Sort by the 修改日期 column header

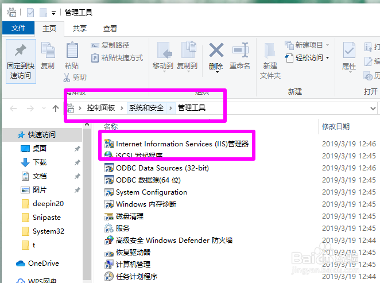(x=336, y=126)
